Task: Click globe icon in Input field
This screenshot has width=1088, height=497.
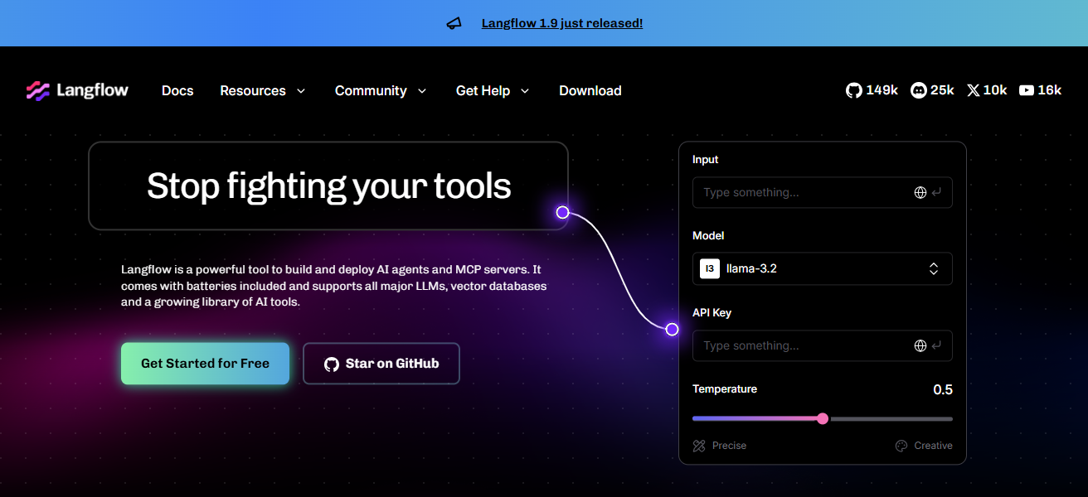Action: pos(920,192)
